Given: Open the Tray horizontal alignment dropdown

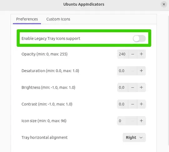Looking at the screenshot, I should pos(134,138).
